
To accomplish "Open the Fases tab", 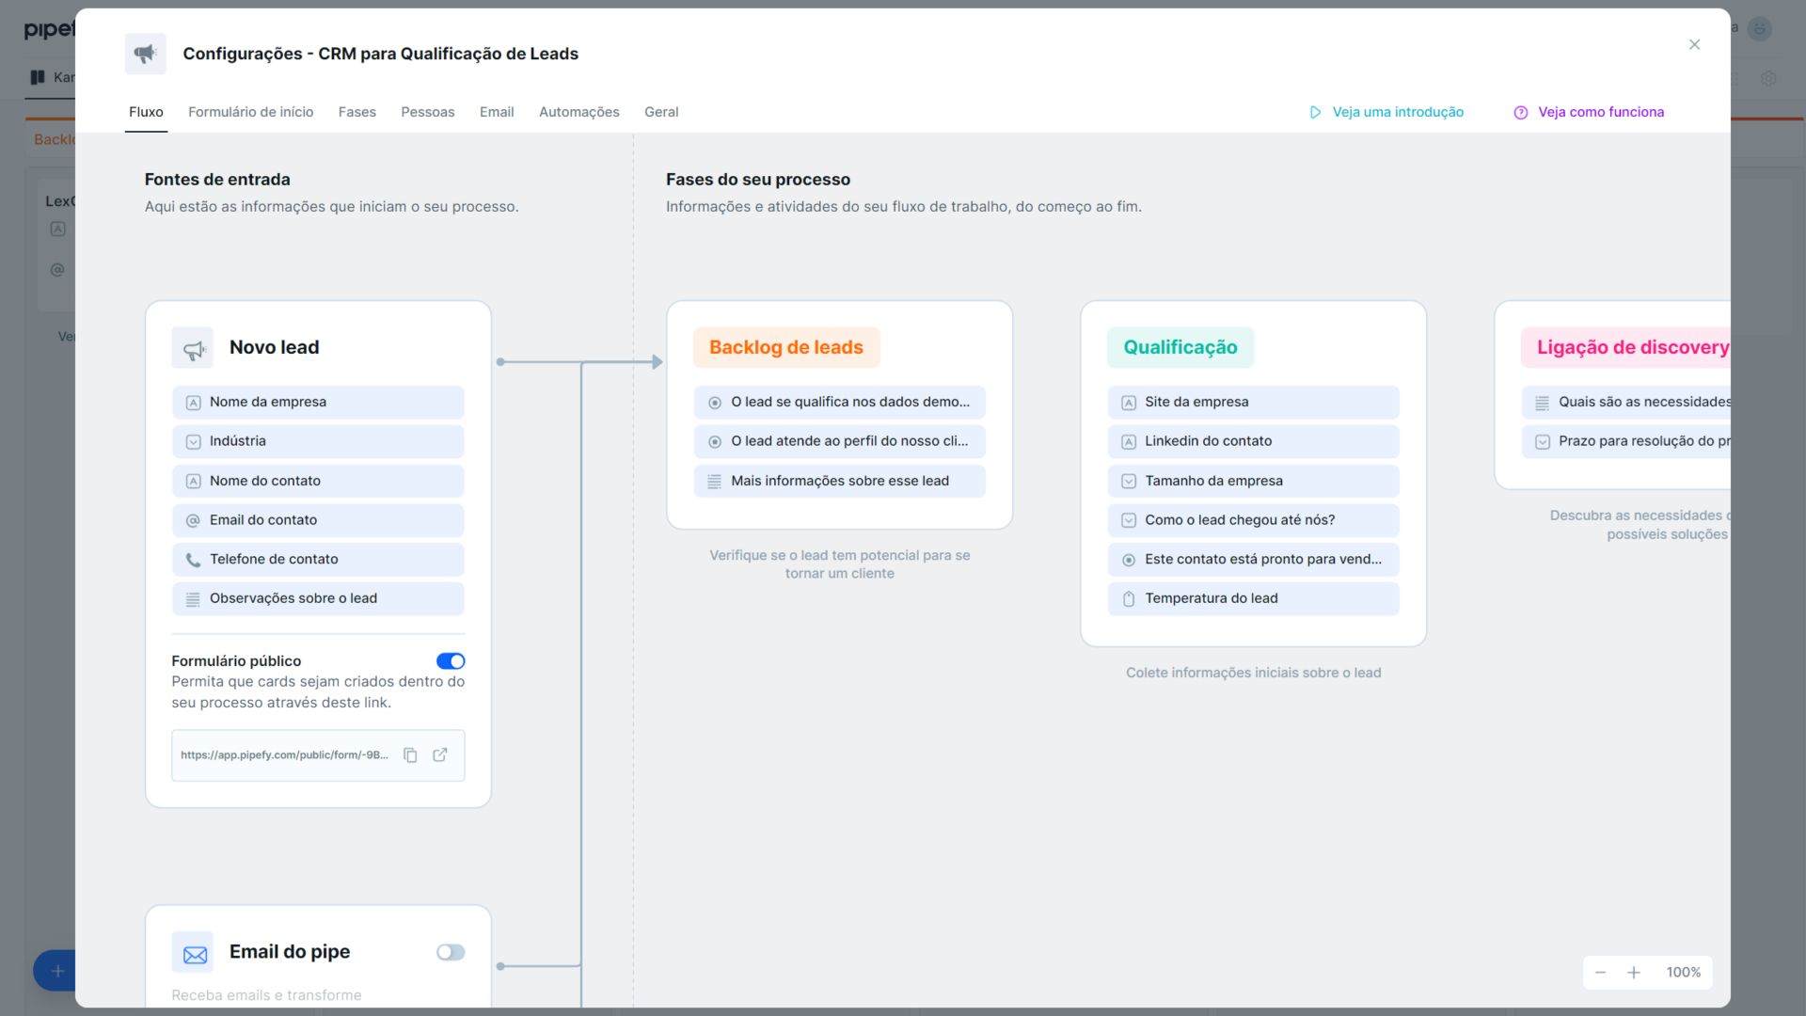I will click(x=356, y=112).
